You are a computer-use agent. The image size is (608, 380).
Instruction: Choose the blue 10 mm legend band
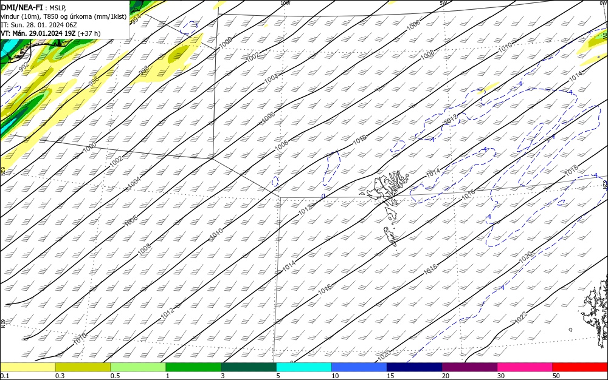pos(359,367)
